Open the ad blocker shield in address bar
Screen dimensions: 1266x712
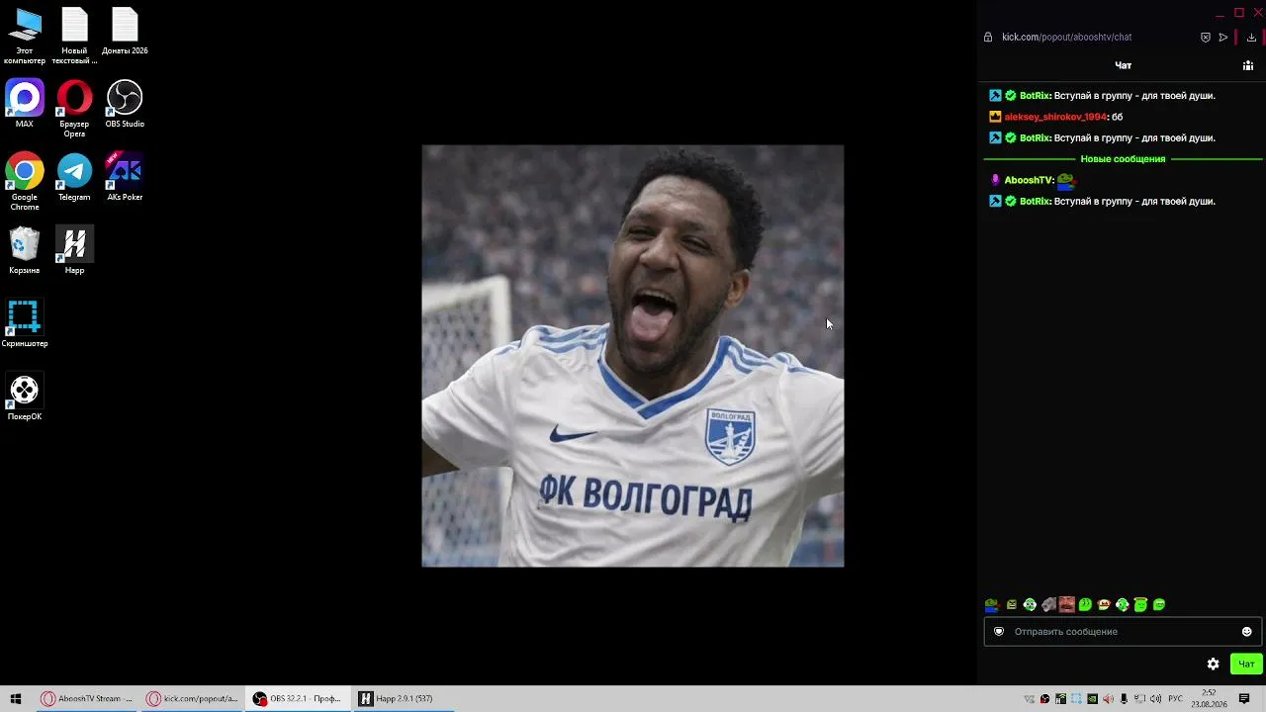point(1206,38)
